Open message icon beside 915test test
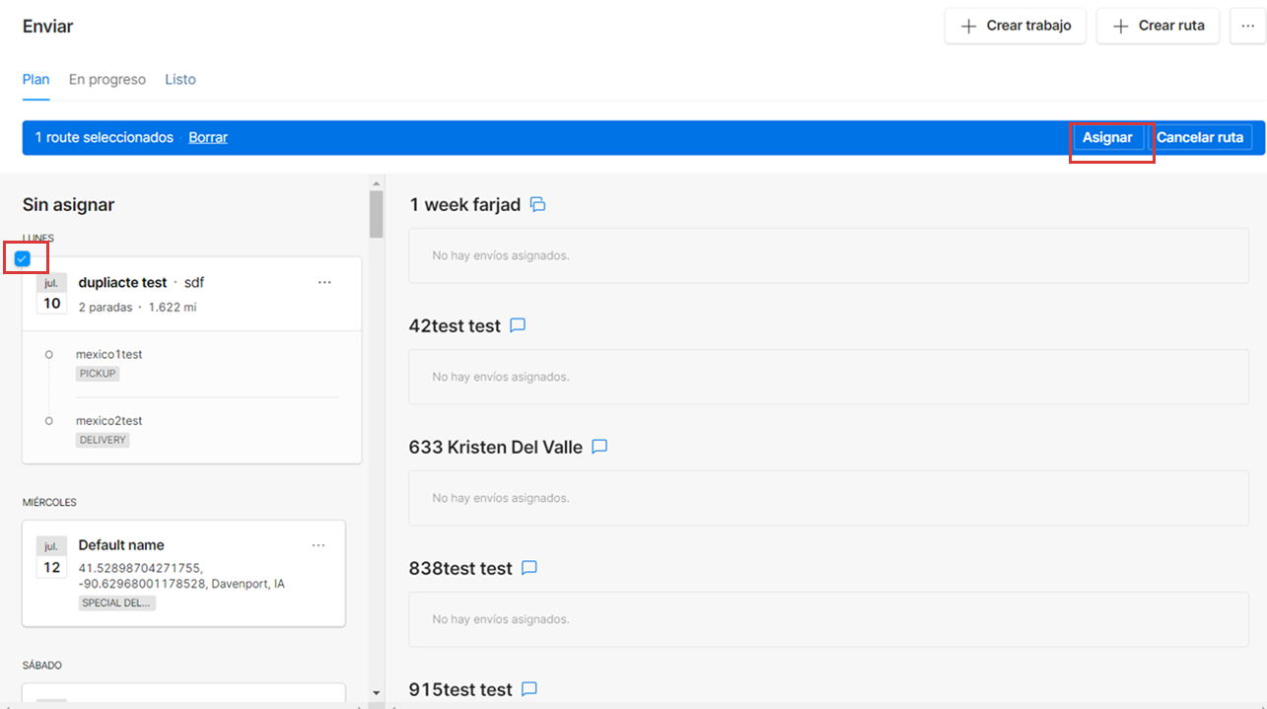 click(x=529, y=689)
